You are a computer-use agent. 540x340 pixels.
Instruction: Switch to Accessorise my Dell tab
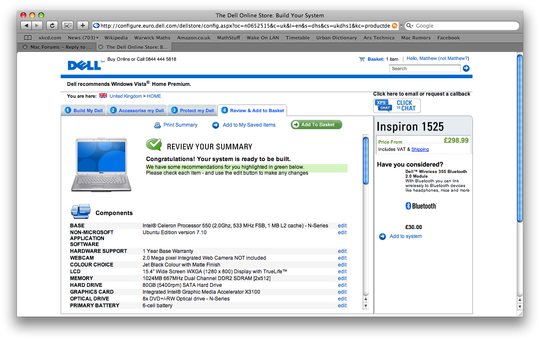tap(137, 110)
